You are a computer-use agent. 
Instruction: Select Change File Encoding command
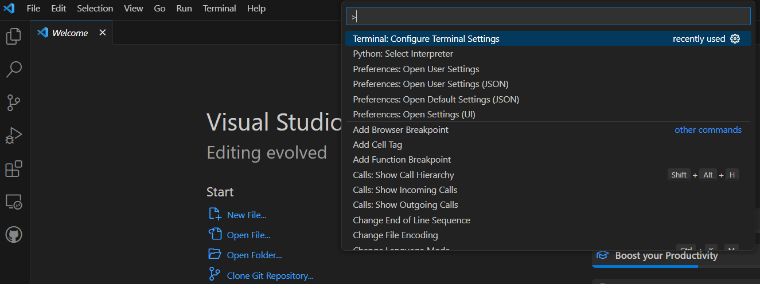point(548,235)
